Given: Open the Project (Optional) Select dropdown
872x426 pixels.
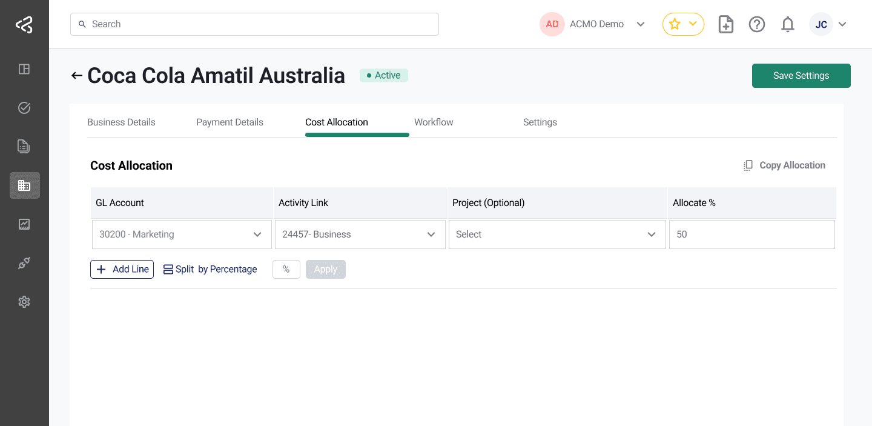Looking at the screenshot, I should tap(557, 235).
